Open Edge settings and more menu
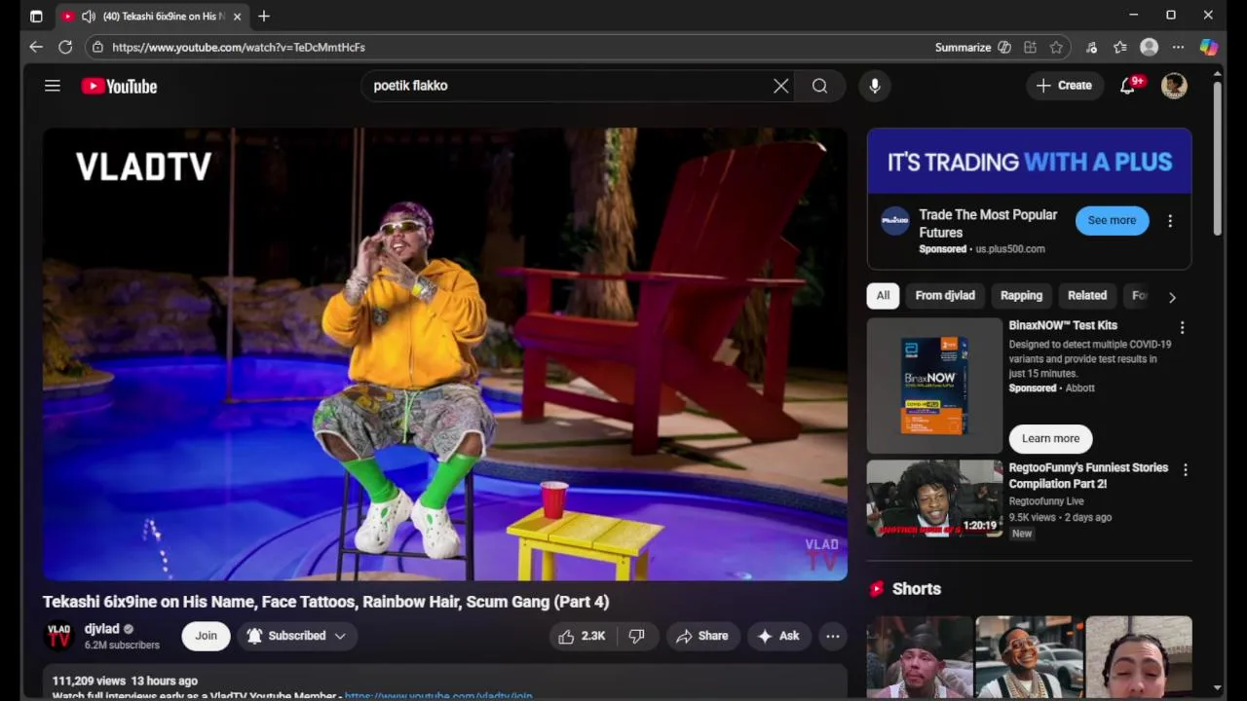The height and width of the screenshot is (701, 1247). point(1178,47)
